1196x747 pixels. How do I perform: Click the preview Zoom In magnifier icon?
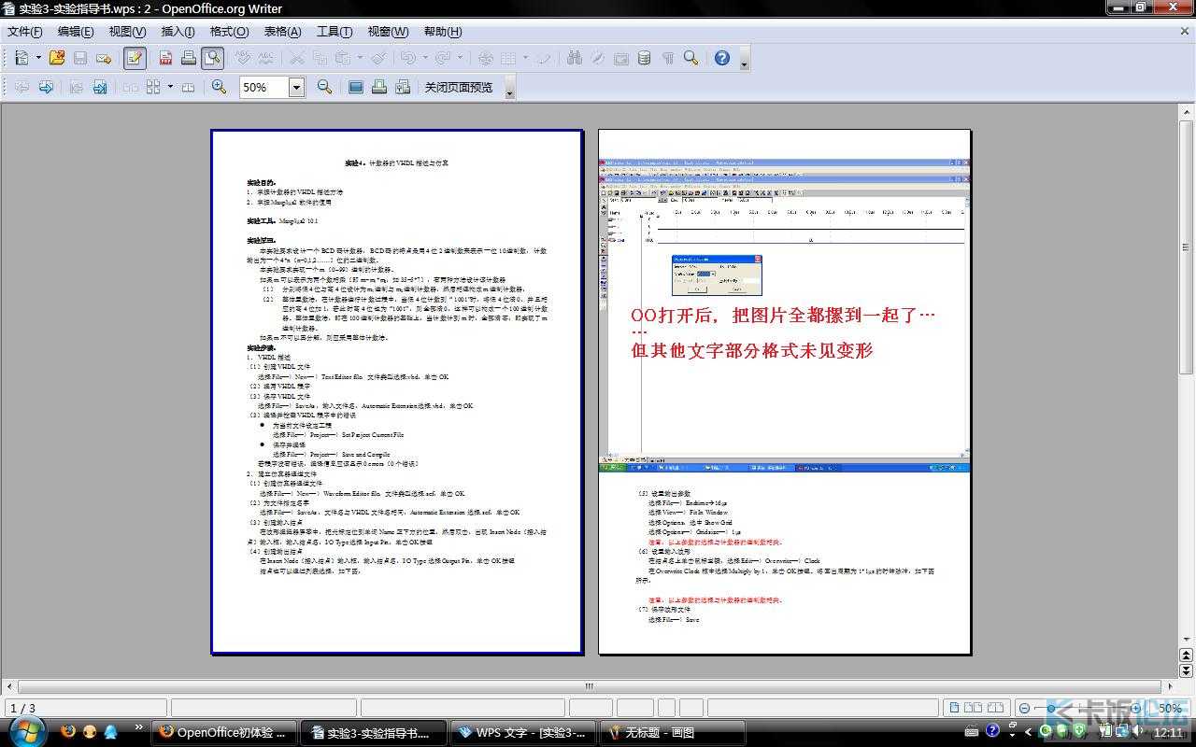point(219,87)
